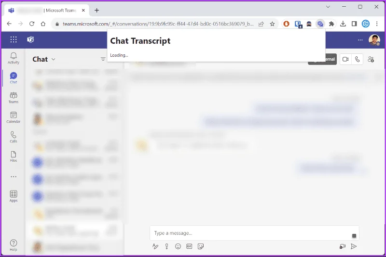
Task: Filter the chat list
Action: (103, 59)
